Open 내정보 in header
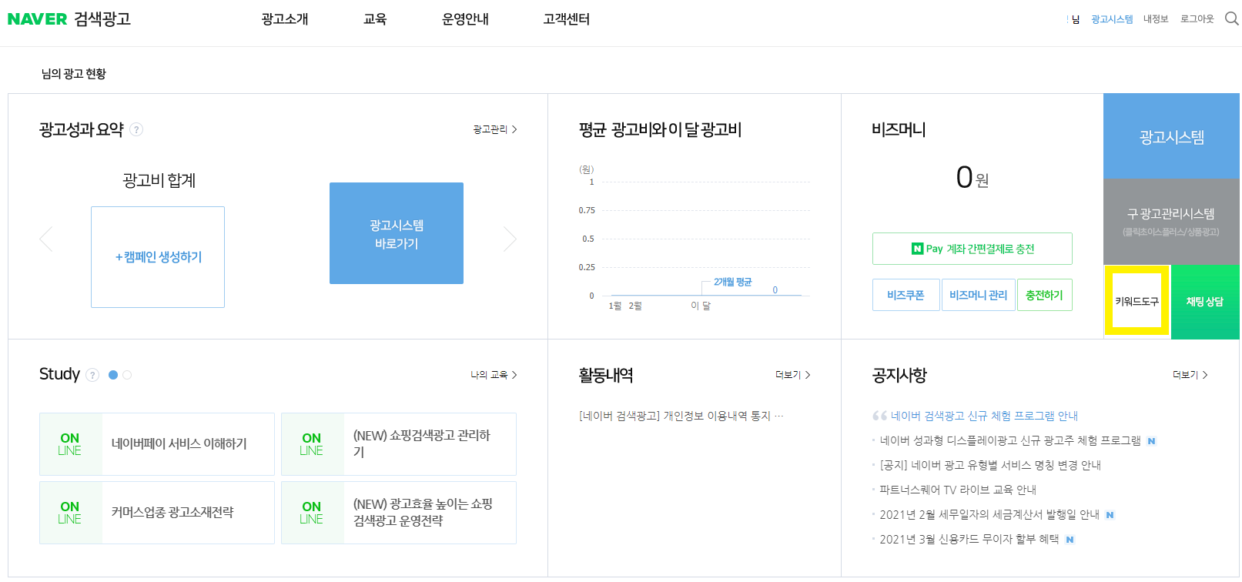The image size is (1242, 582). pyautogui.click(x=1156, y=19)
